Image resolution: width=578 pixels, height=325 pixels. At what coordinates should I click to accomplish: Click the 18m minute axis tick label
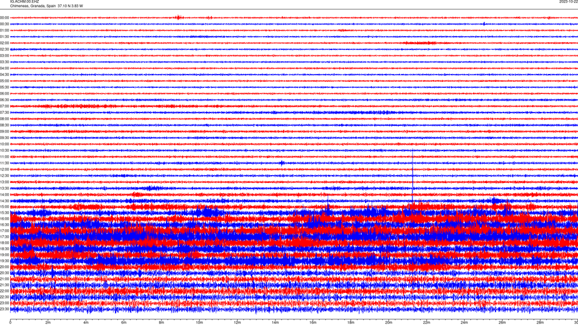click(x=350, y=323)
